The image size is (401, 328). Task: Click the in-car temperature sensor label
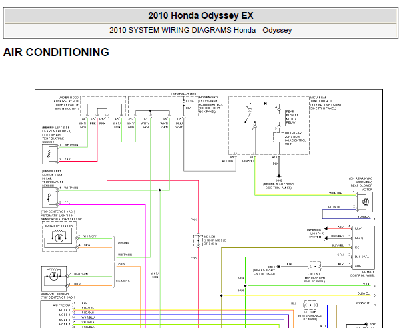(x=53, y=178)
